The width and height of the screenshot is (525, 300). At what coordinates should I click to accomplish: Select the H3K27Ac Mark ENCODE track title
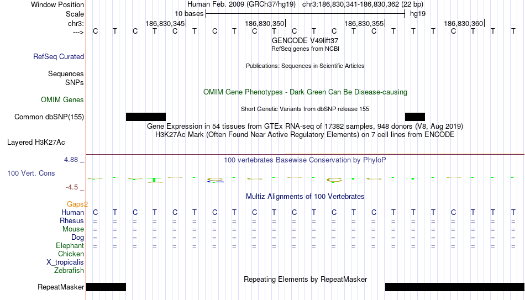point(305,135)
